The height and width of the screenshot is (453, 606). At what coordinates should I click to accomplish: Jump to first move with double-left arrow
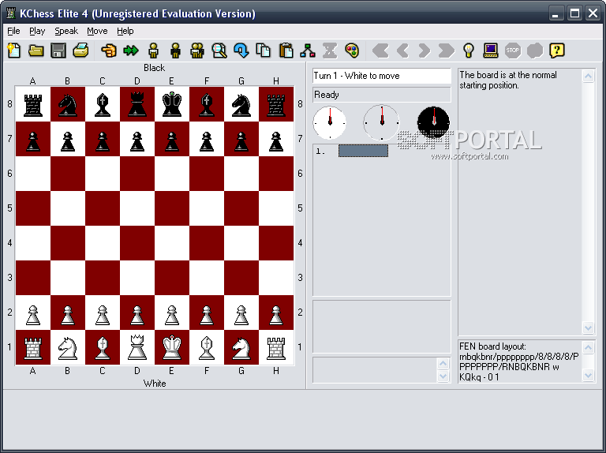(x=380, y=51)
